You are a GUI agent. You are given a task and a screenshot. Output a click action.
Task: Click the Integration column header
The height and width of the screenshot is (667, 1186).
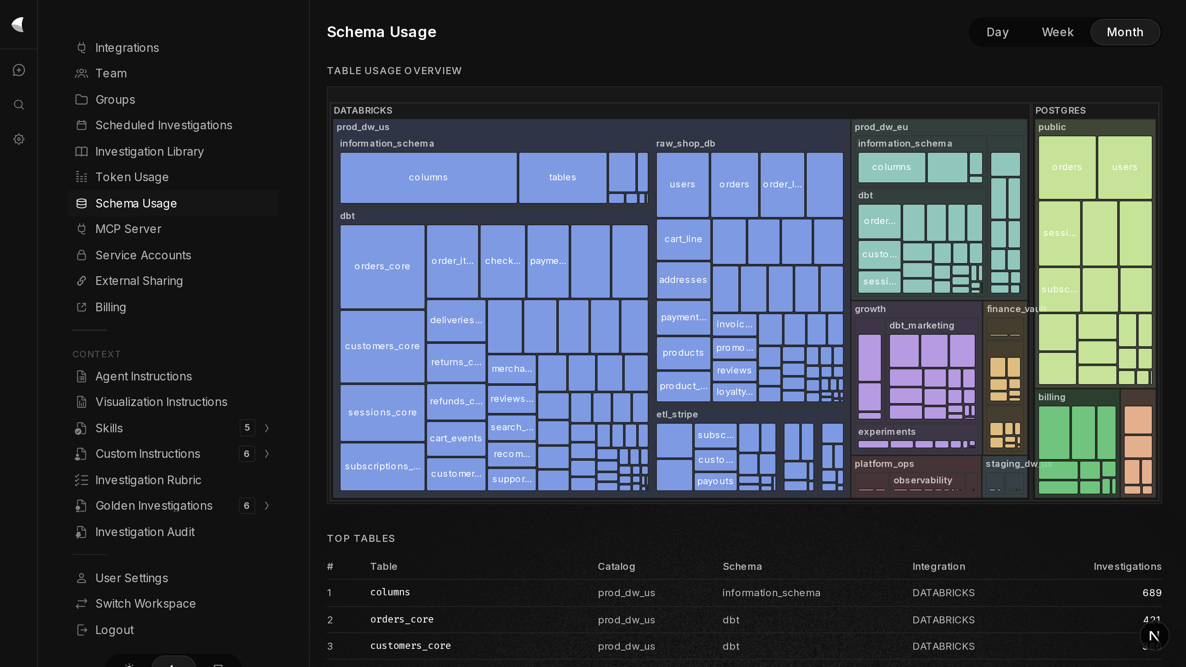click(939, 566)
